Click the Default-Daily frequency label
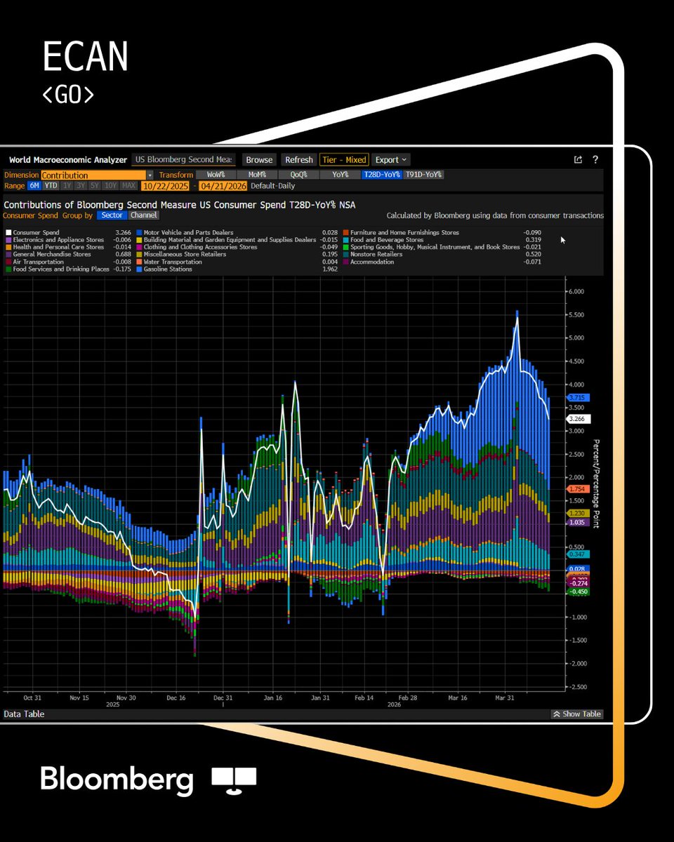 click(x=273, y=186)
